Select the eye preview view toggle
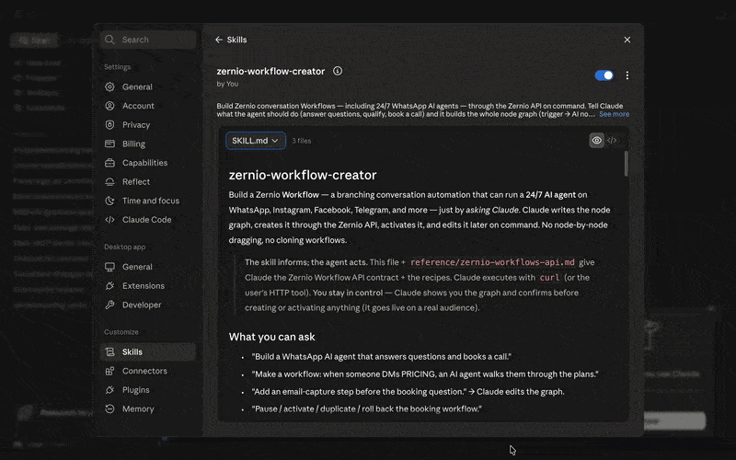Image resolution: width=736 pixels, height=460 pixels. click(x=596, y=141)
